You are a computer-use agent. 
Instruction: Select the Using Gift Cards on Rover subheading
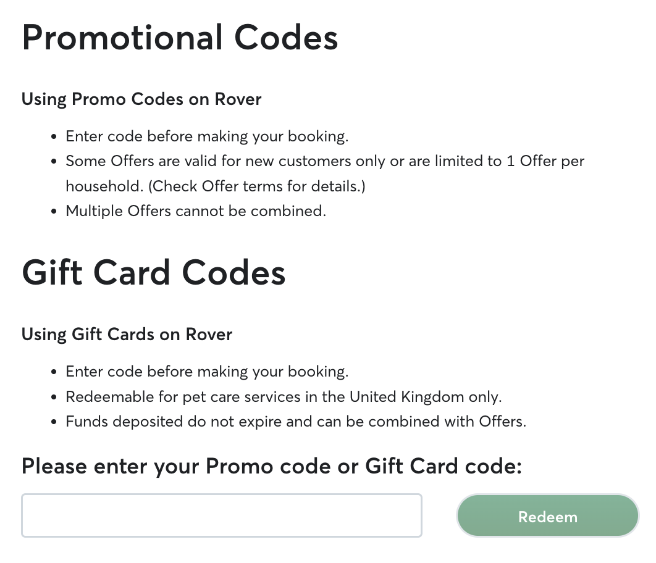tap(127, 334)
